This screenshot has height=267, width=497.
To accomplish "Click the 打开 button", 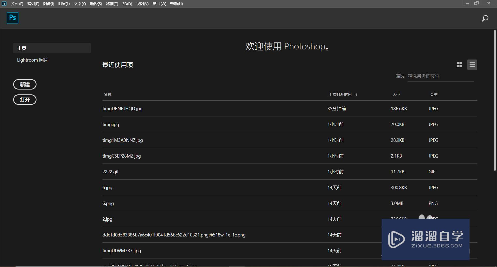I will point(25,100).
